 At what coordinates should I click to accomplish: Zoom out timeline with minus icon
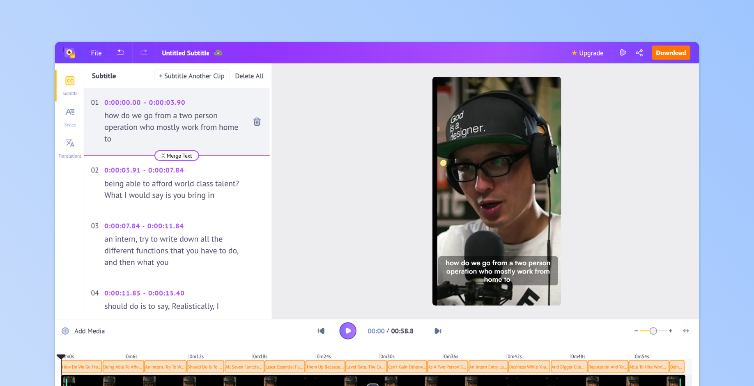pyautogui.click(x=636, y=331)
